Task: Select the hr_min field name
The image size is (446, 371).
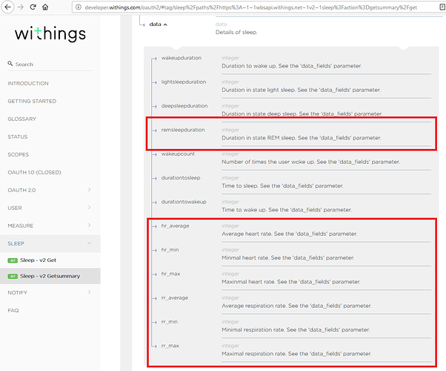Action: coord(170,250)
